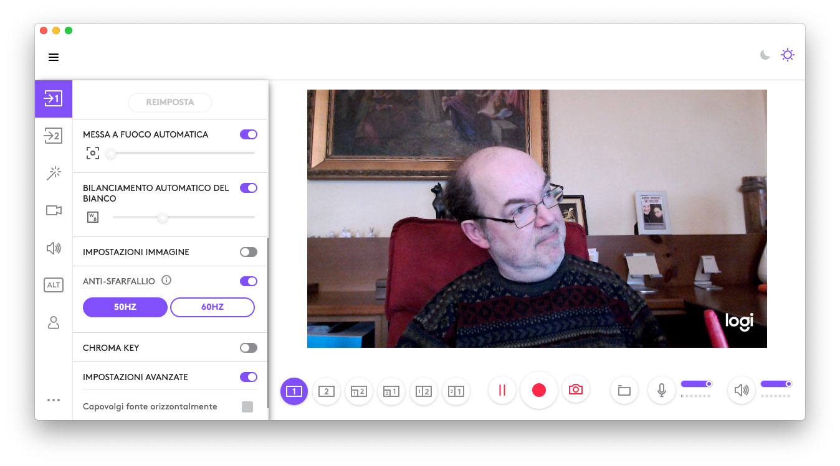Adjust speaker volume slider
Image resolution: width=840 pixels, height=466 pixels.
[x=776, y=384]
